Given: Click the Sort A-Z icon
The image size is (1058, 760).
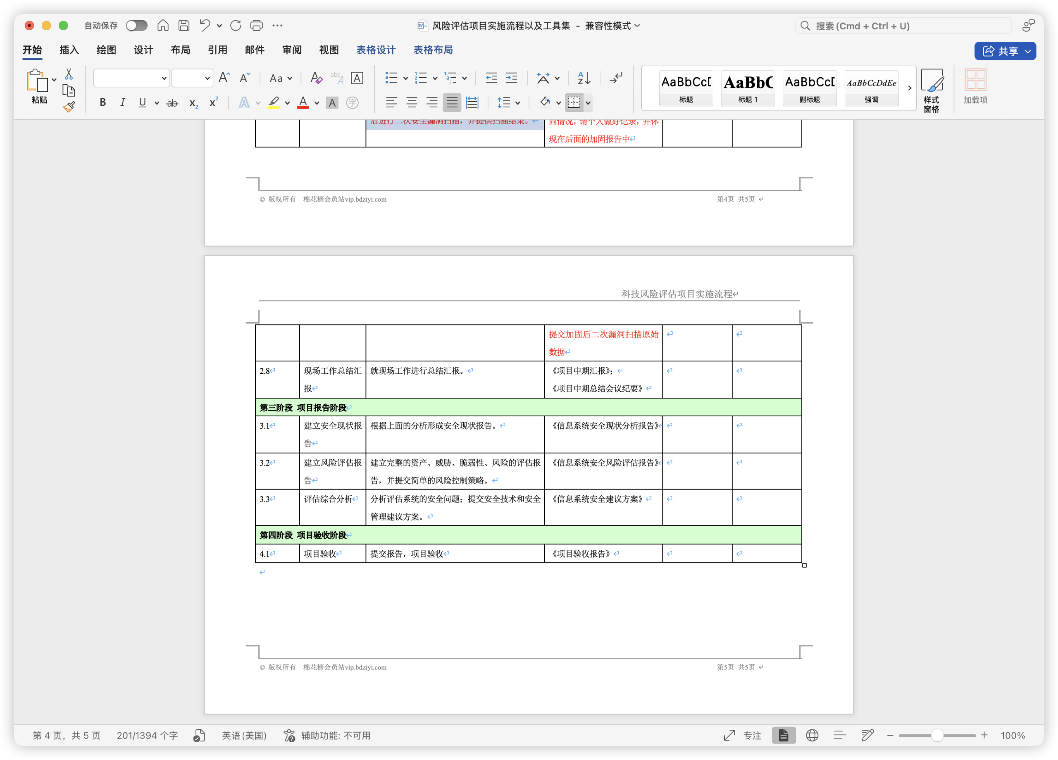Looking at the screenshot, I should (584, 78).
